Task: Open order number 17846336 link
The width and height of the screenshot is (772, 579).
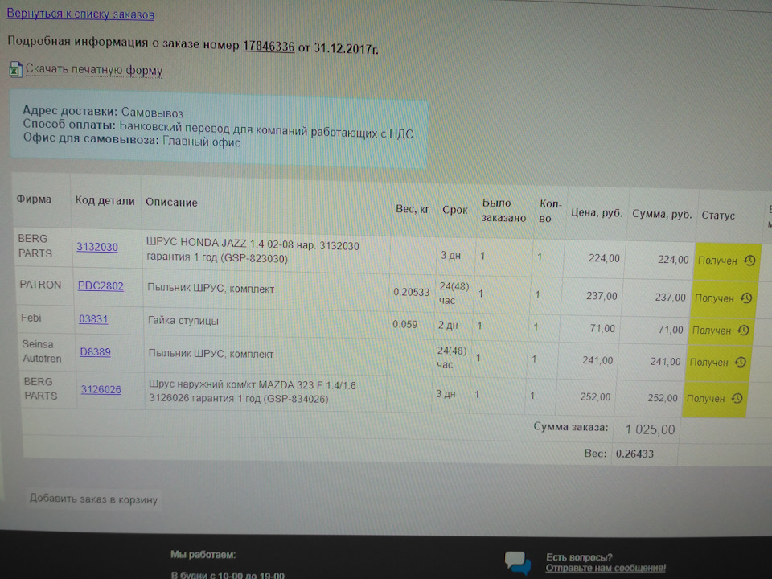Action: 269,47
